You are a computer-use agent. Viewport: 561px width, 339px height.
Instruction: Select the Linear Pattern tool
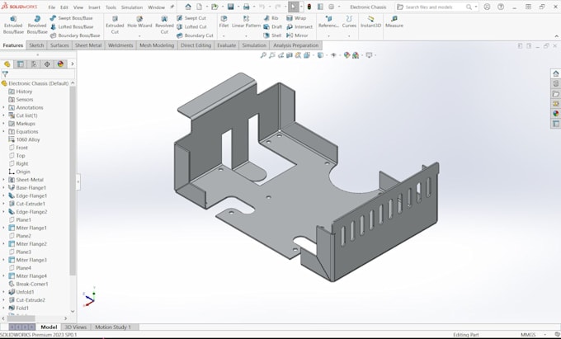[x=246, y=22]
